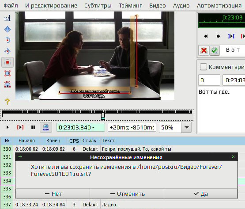Toggle AUTO seek video button
The height and width of the screenshot is (209, 245).
tap(46, 127)
